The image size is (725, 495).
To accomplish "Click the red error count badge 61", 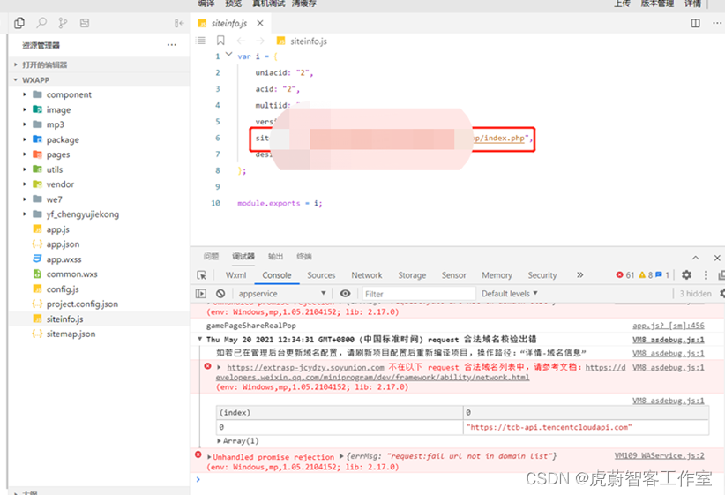I will point(625,274).
